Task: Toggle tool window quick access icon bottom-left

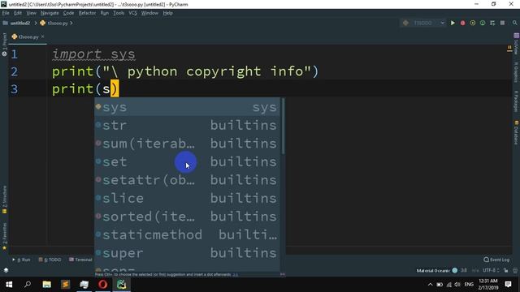Action: [x=6, y=270]
